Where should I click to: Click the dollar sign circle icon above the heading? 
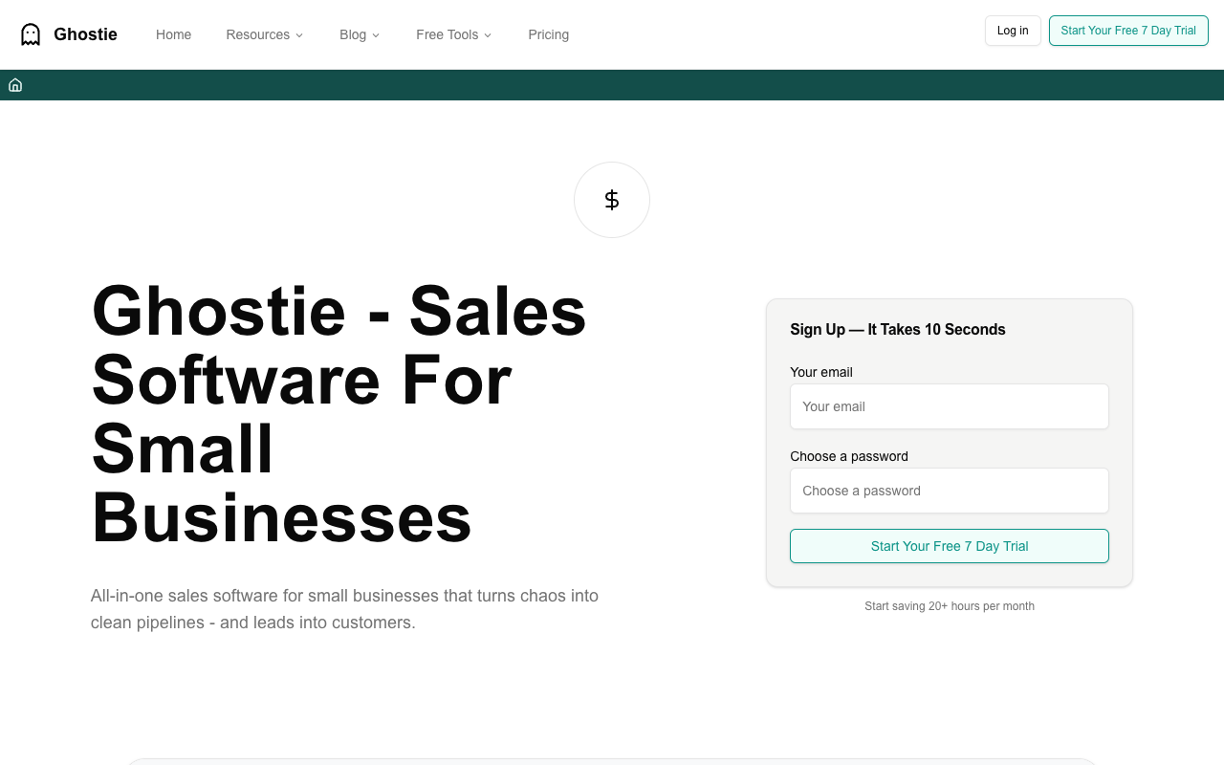pos(612,200)
